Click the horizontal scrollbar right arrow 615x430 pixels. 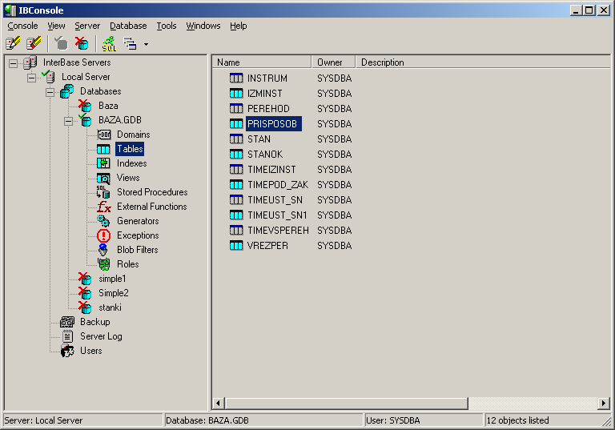pos(604,403)
